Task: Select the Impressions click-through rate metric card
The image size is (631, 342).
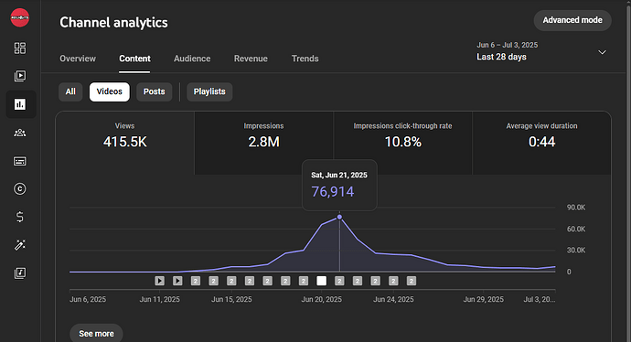Action: [402, 143]
